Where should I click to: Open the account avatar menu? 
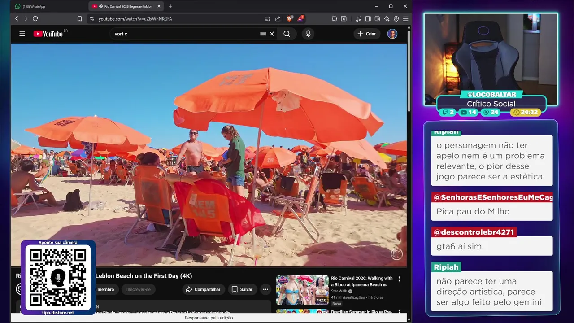tap(392, 34)
